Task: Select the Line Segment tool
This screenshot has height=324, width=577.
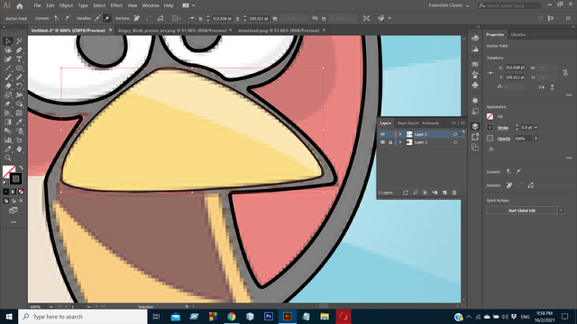Action: (8, 68)
